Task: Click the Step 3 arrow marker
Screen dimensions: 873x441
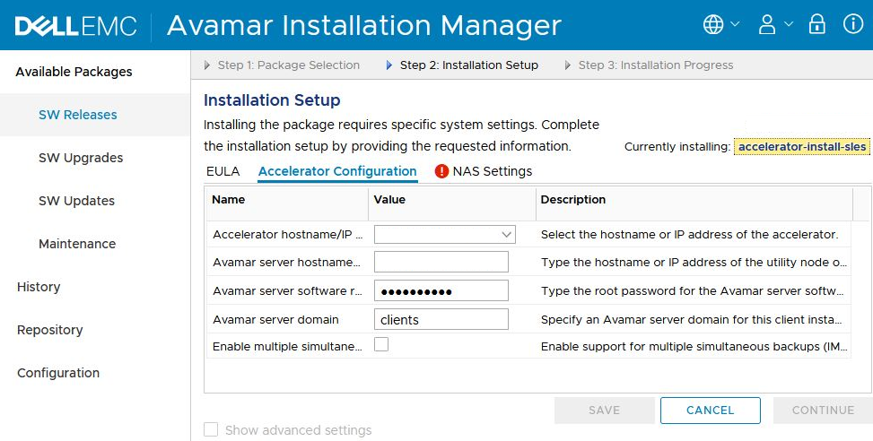Action: click(x=569, y=65)
